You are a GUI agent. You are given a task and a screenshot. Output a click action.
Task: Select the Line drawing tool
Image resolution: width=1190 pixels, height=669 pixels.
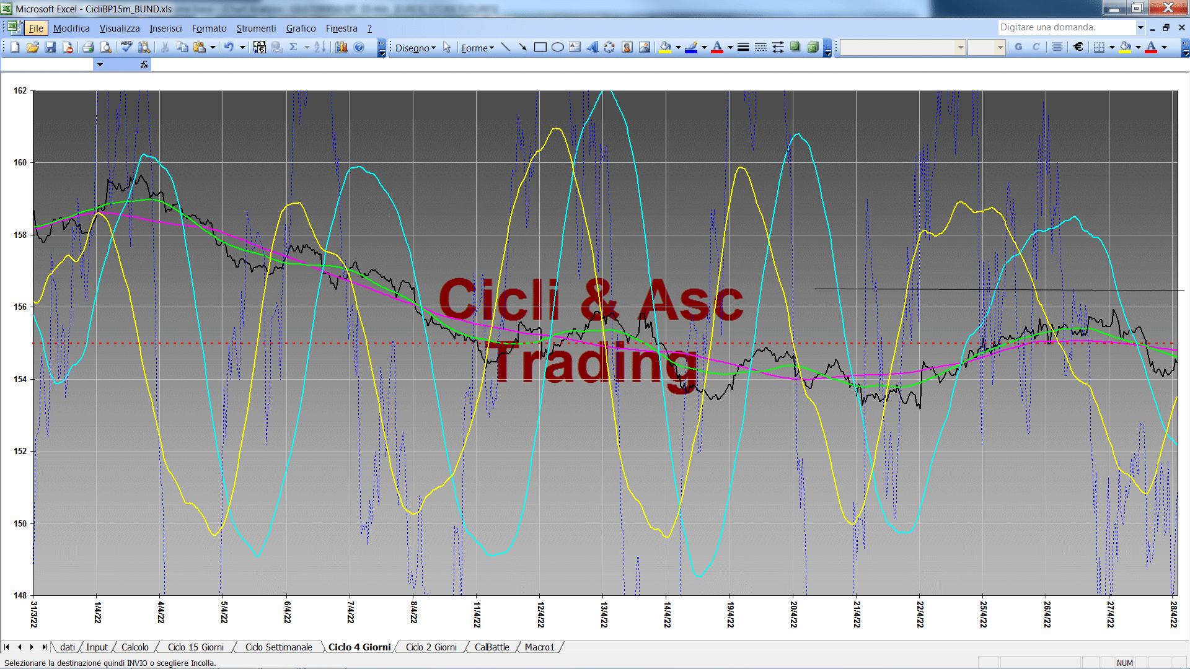pos(505,47)
